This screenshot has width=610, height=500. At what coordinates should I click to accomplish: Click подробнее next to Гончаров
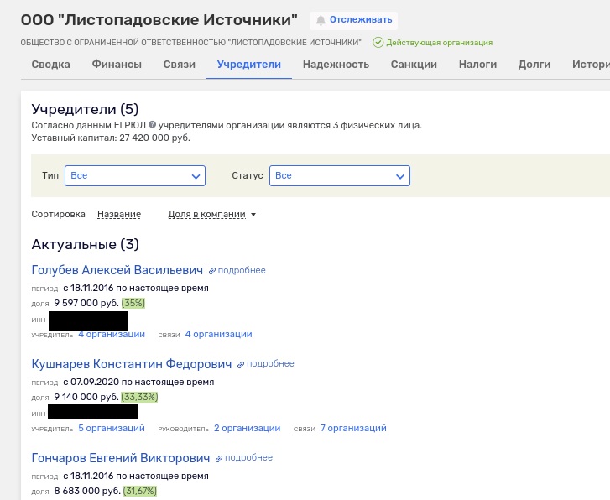pyautogui.click(x=248, y=457)
